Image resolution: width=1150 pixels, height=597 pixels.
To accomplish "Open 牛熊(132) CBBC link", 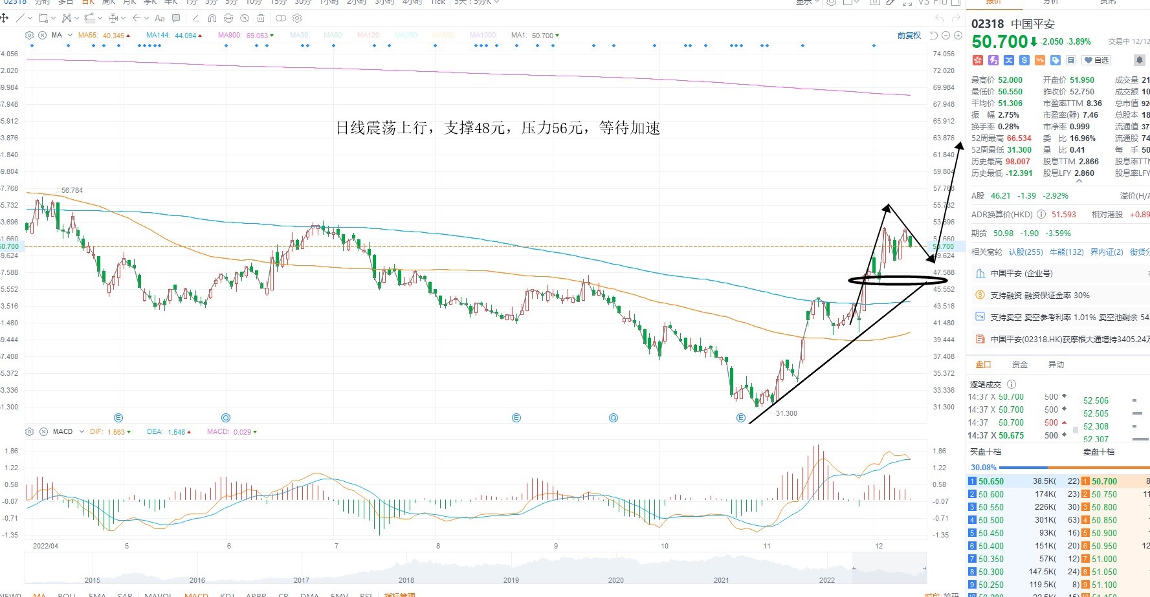I will [x=1067, y=252].
